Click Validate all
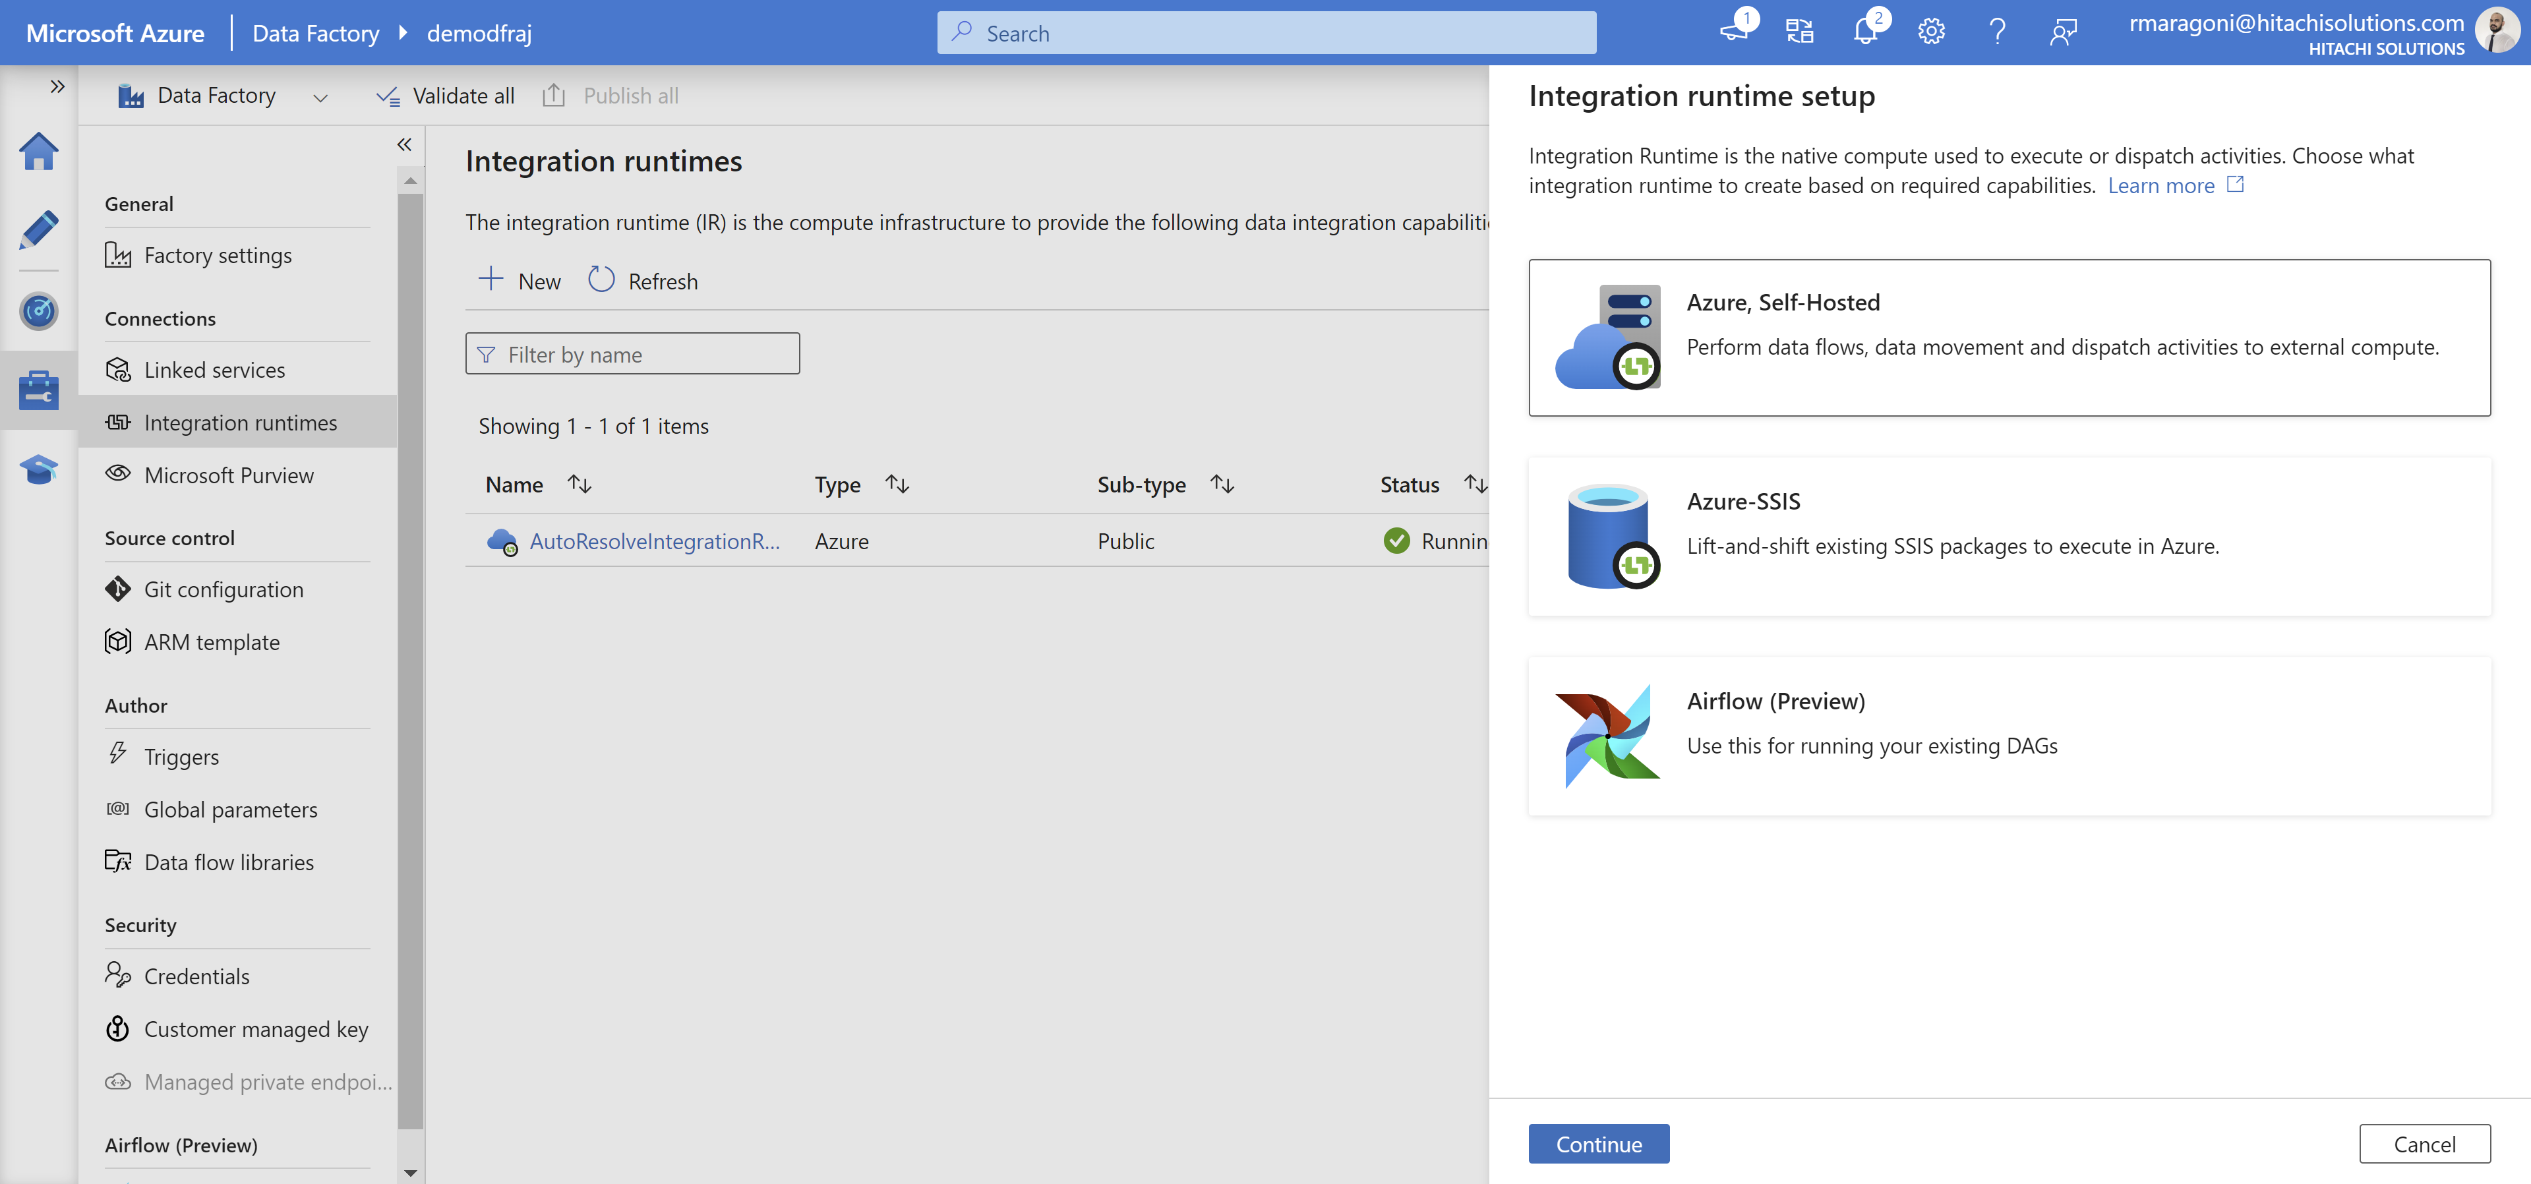 pyautogui.click(x=445, y=96)
